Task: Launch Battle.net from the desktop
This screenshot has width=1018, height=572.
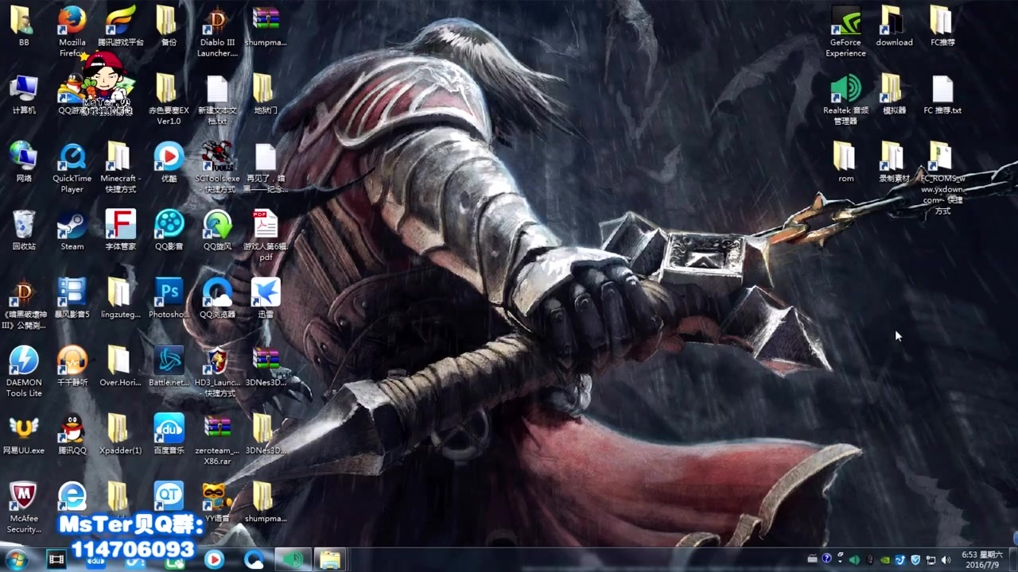Action: [169, 366]
